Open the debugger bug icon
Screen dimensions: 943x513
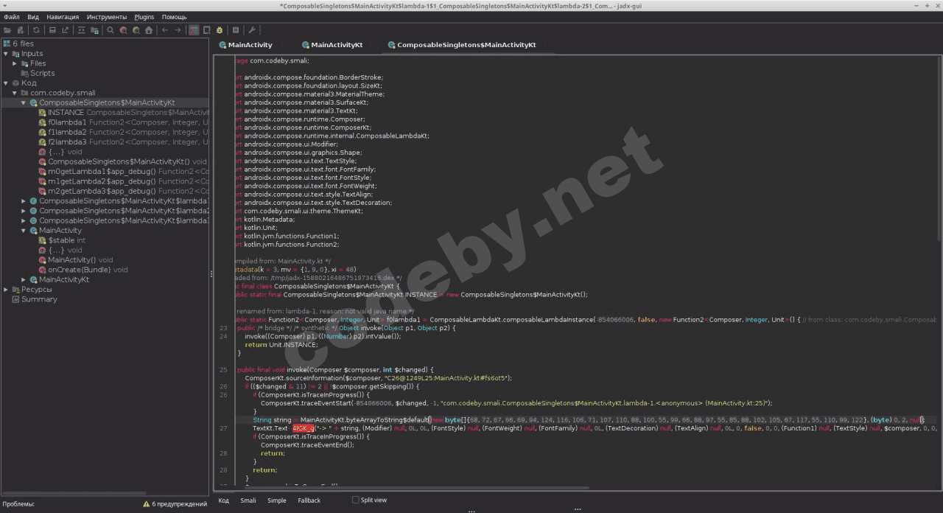pos(220,30)
